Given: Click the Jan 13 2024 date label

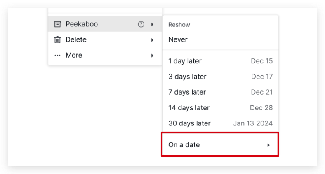Looking at the screenshot, I should pos(253,123).
